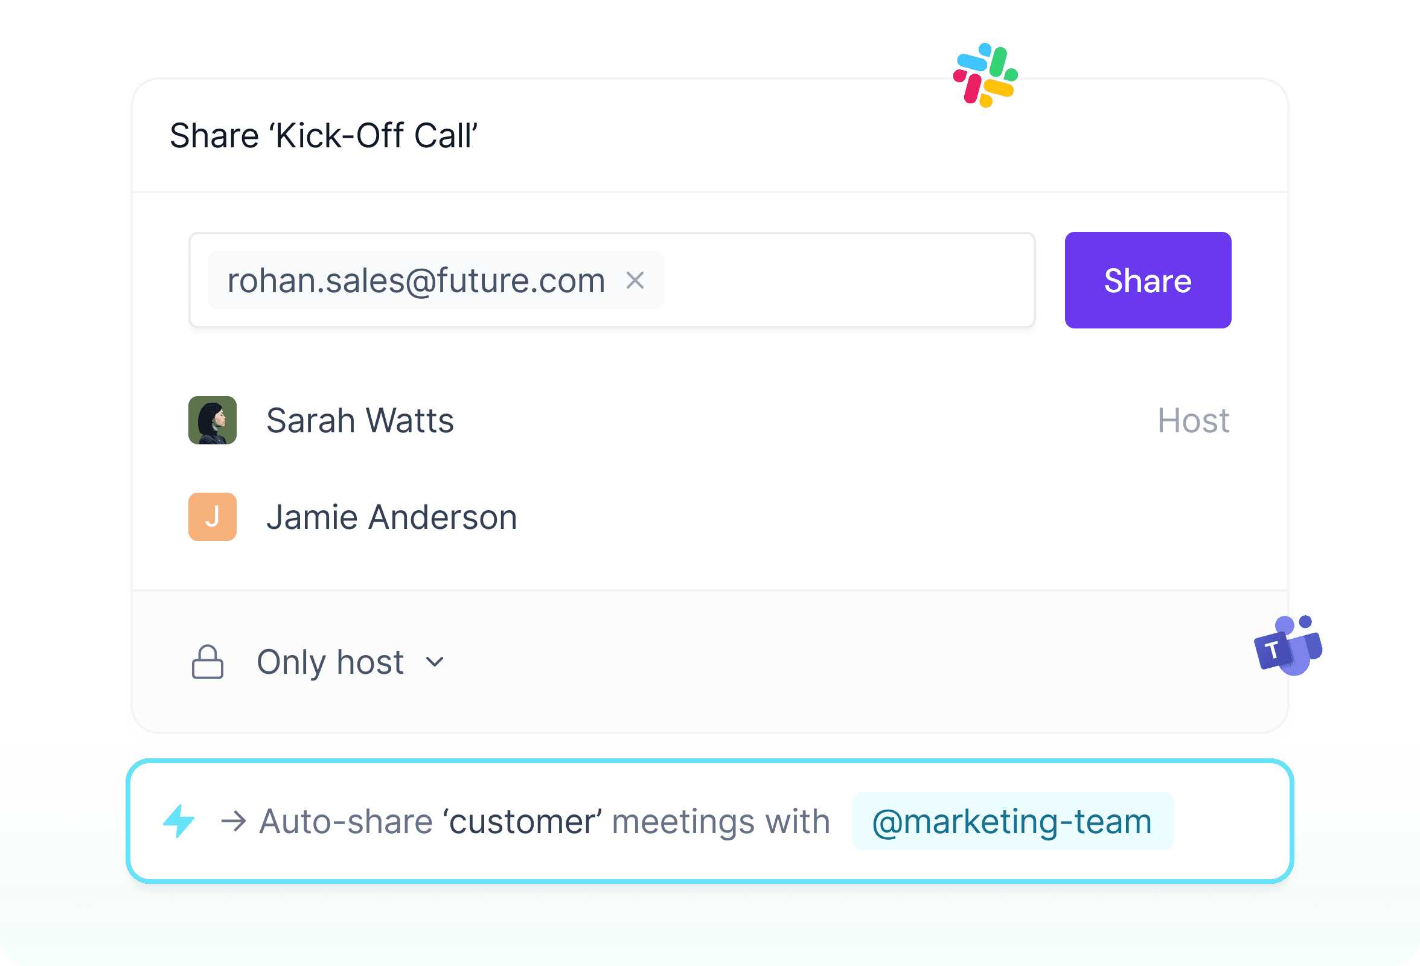The image size is (1420, 966).
Task: Click the Sarah Watts name
Action: 360,420
